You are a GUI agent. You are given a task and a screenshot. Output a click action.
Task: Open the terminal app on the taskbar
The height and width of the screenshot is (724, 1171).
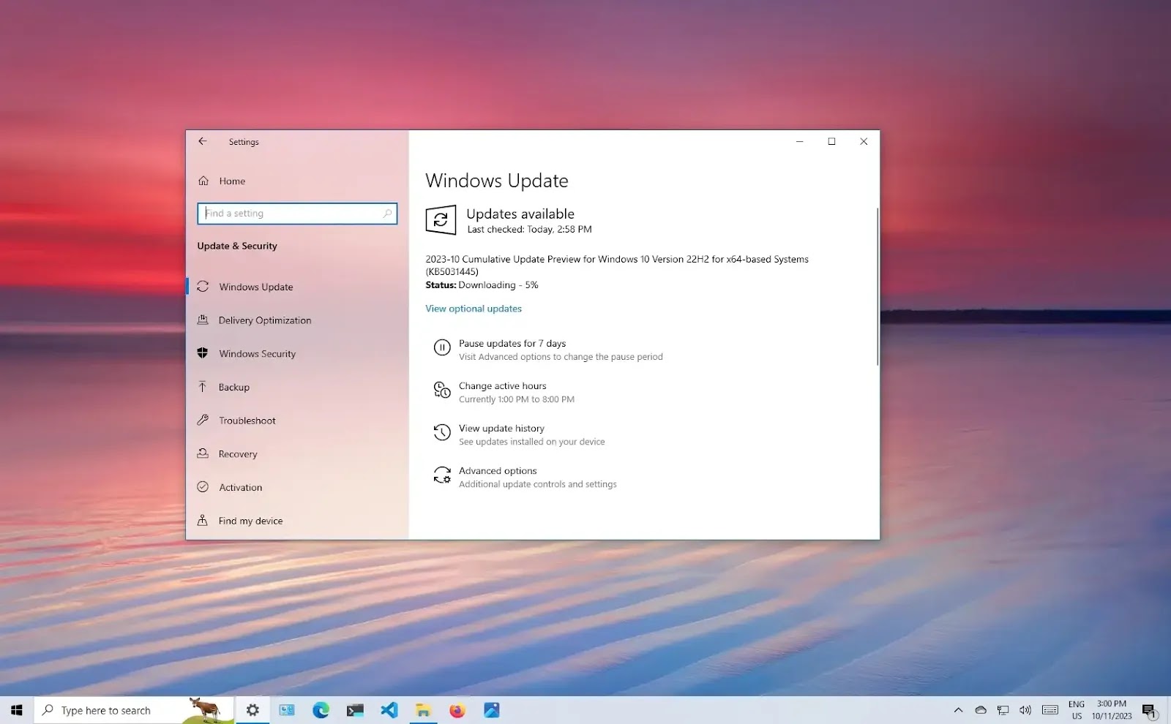355,710
